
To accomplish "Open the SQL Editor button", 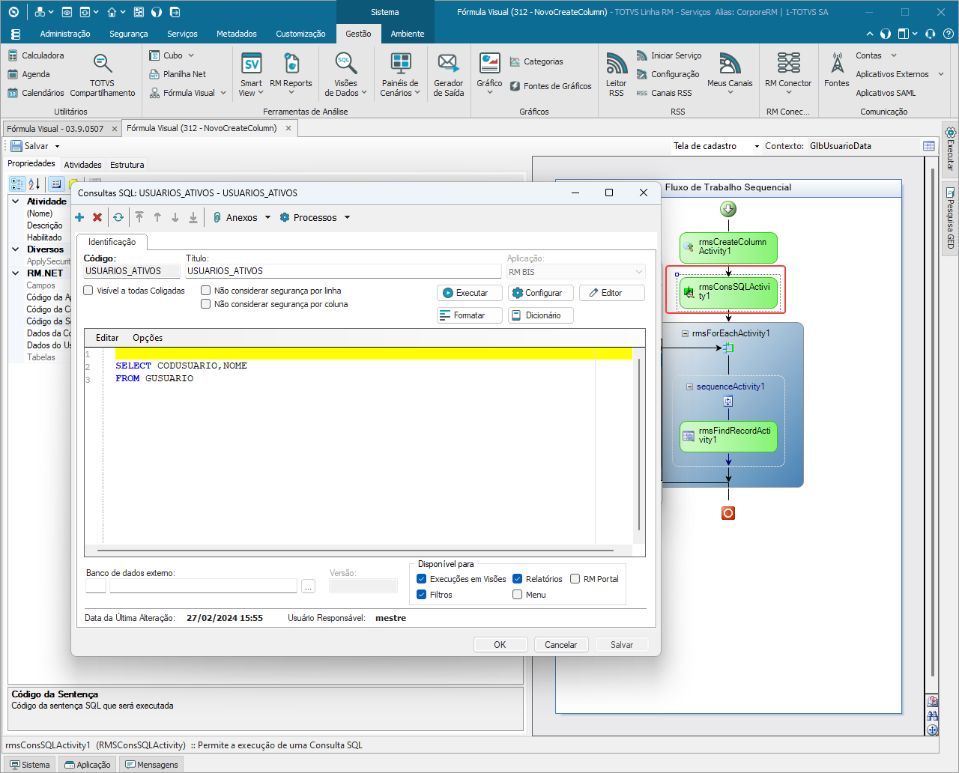I will (612, 293).
